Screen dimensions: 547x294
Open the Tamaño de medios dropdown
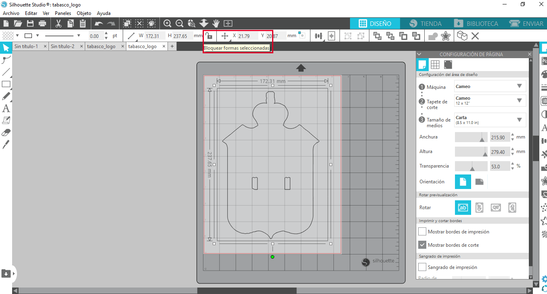[x=490, y=120]
